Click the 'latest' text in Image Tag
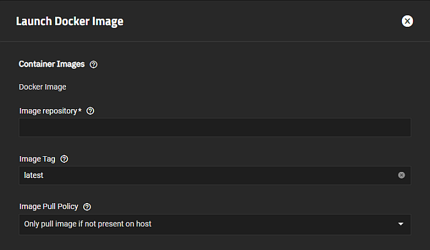 tap(34, 175)
